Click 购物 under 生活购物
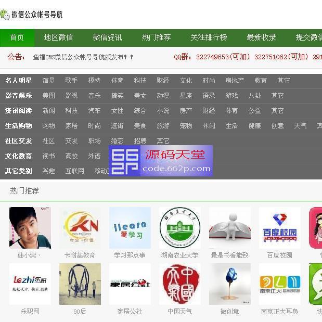This screenshot has height=322, width=322. [48, 126]
